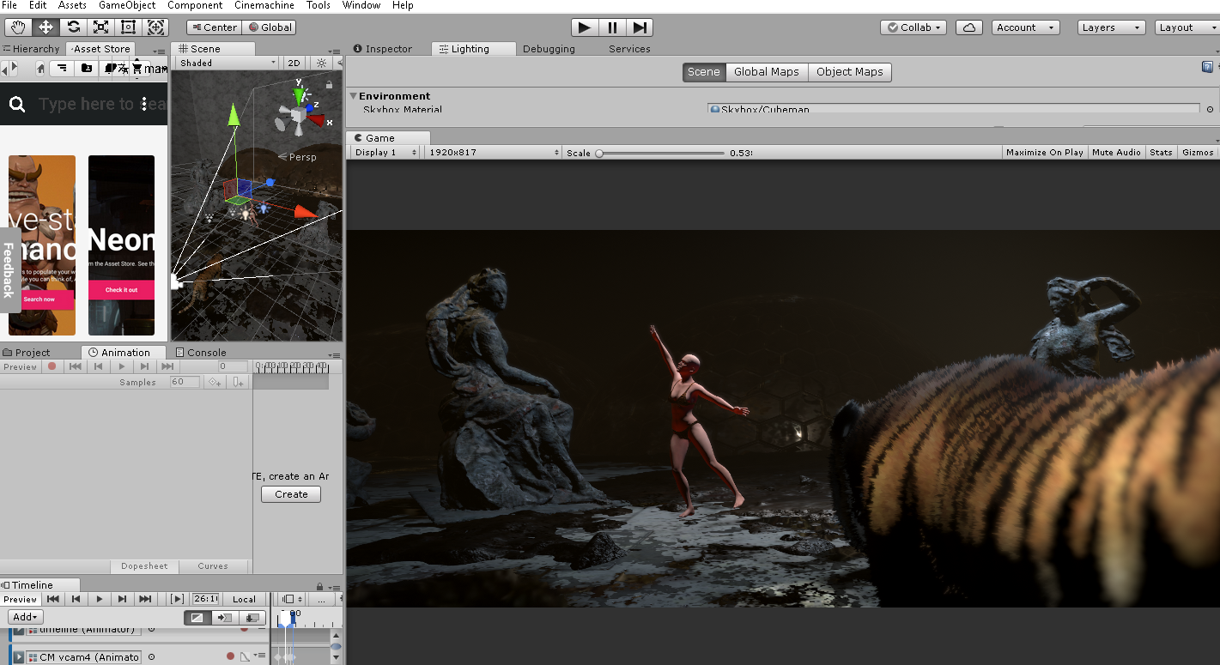Enable Animation recording red button
Viewport: 1220px width, 665px height.
pyautogui.click(x=52, y=366)
